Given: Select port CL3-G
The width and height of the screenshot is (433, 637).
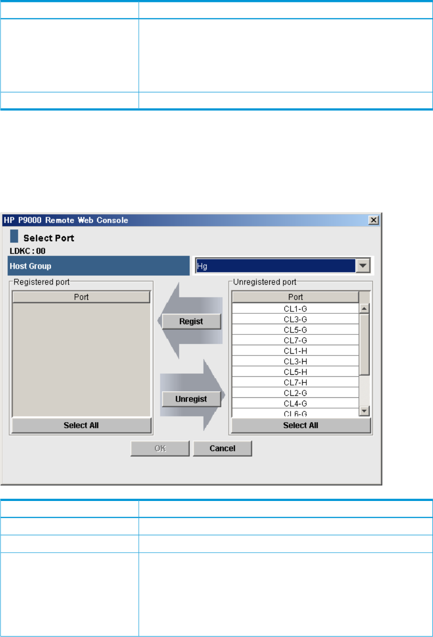Looking at the screenshot, I should pos(296,319).
